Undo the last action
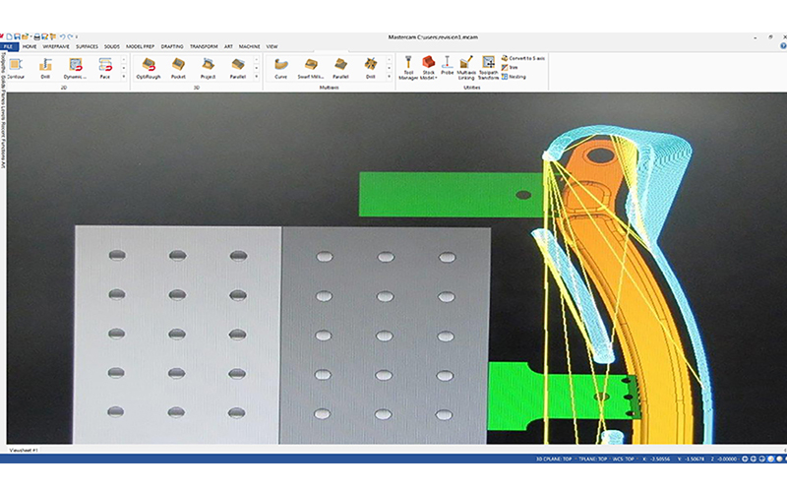The width and height of the screenshot is (787, 492). (62, 36)
